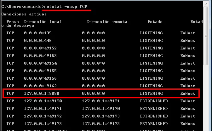
Task: Click the 'Dirección remota' column header
Action: 107,22
